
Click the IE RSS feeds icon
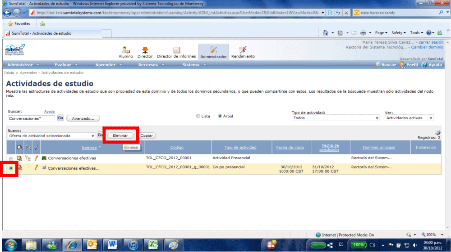tap(340, 33)
